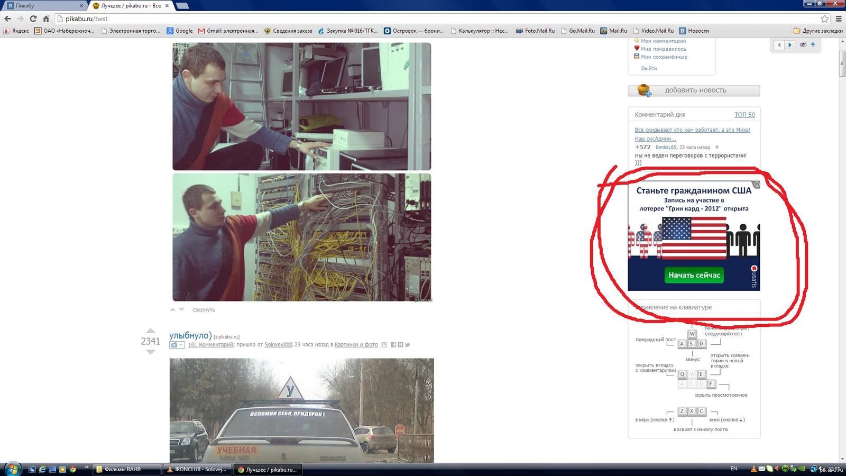Image resolution: width=846 pixels, height=476 pixels.
Task: Open the photo of man at shelves
Action: pyautogui.click(x=301, y=106)
